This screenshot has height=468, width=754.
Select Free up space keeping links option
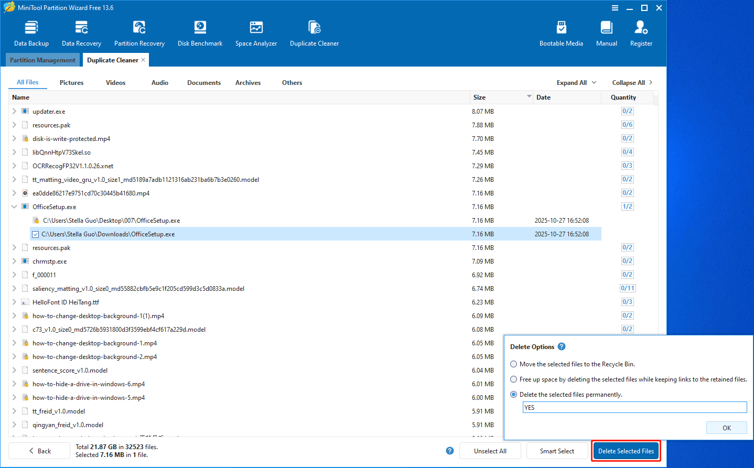[514, 379]
